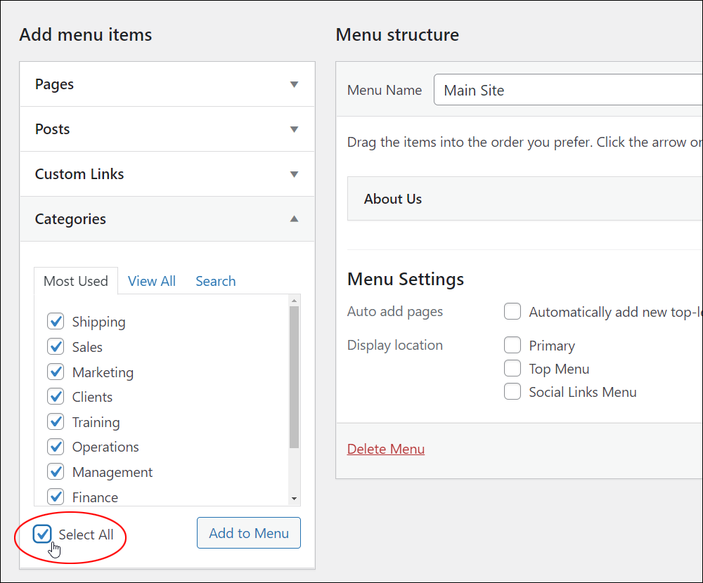This screenshot has width=703, height=583.
Task: Uncheck the Finance category checkbox
Action: 56,497
